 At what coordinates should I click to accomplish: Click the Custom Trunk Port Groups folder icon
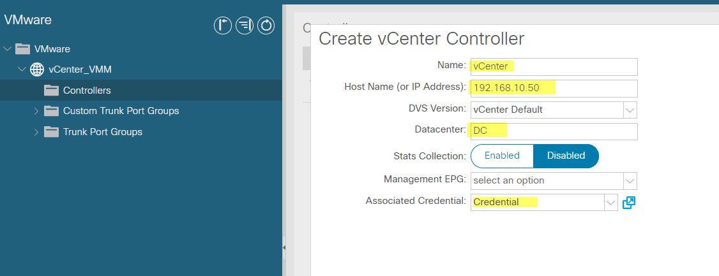tap(51, 111)
